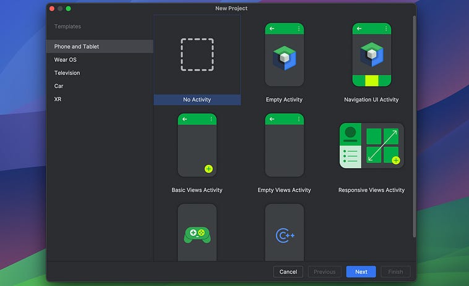The height and width of the screenshot is (286, 469).
Task: Click the Previous button
Action: (x=325, y=272)
